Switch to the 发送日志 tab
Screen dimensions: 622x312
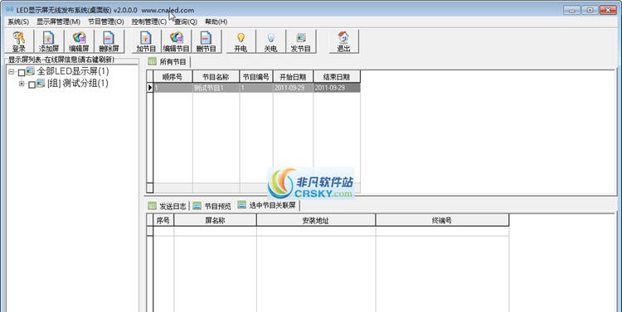coord(168,206)
